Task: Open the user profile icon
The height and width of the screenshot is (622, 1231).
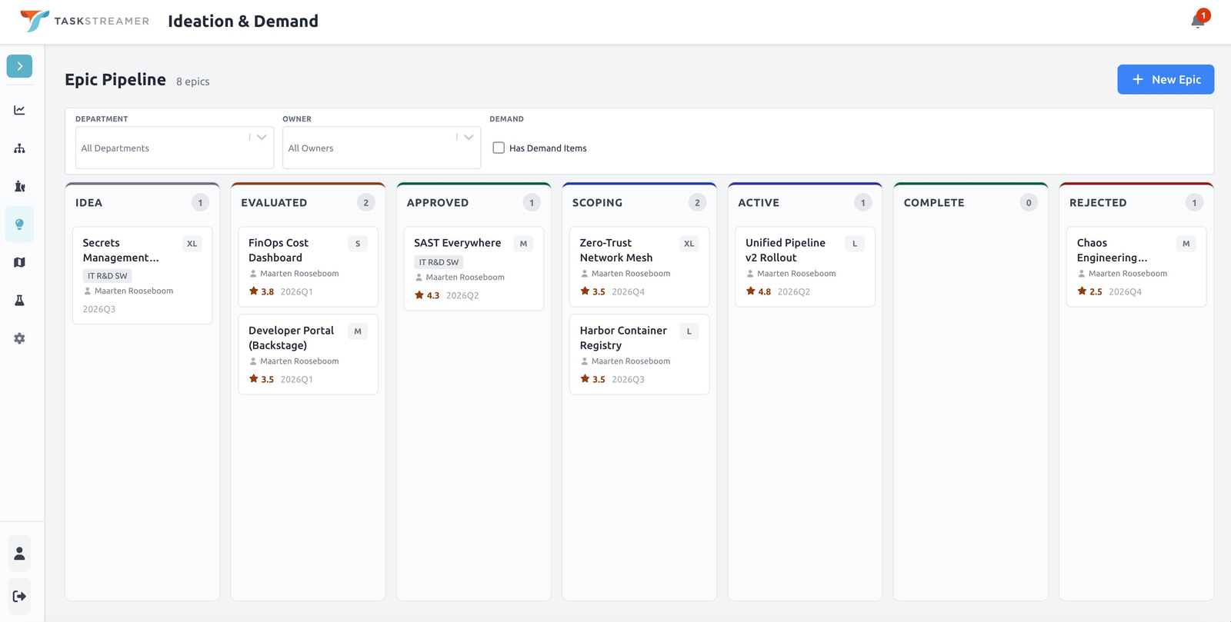Action: tap(19, 554)
